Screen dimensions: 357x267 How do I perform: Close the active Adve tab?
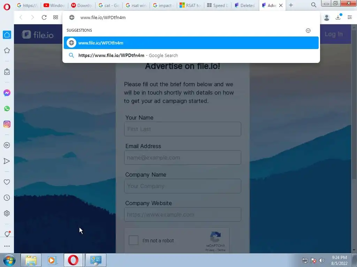pos(281,6)
